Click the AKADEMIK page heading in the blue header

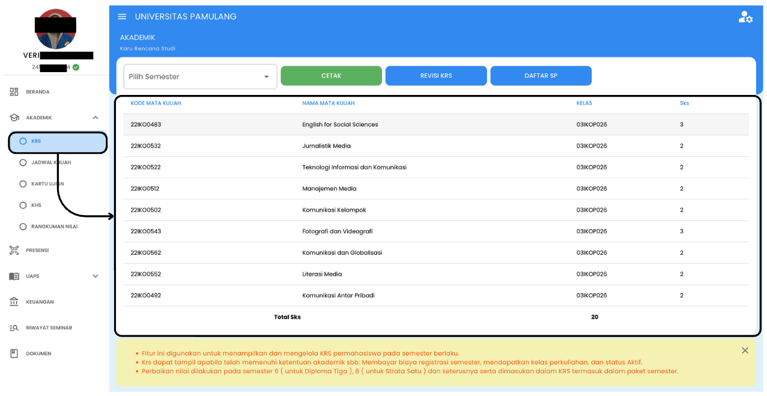[138, 37]
